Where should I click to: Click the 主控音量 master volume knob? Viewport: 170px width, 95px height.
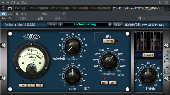(x=148, y=76)
